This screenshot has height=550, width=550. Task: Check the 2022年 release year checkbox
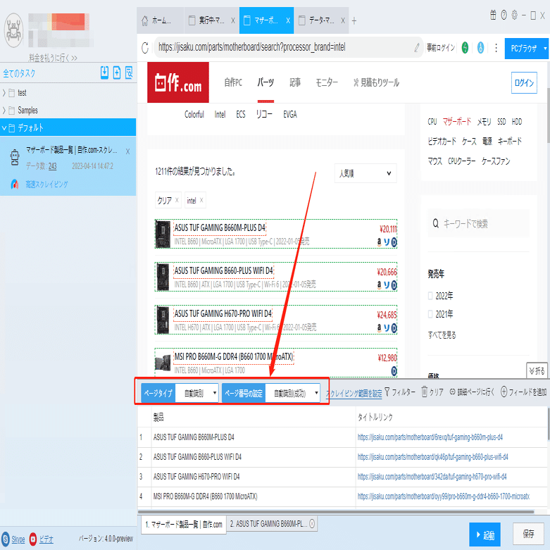[430, 296]
